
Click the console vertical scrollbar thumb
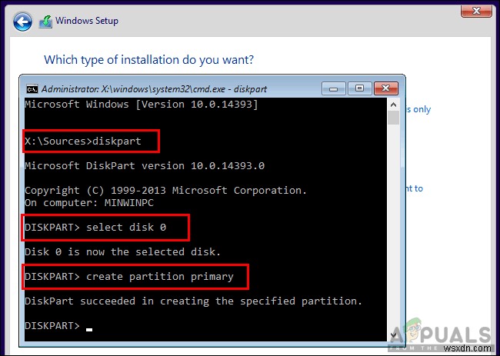click(394, 117)
